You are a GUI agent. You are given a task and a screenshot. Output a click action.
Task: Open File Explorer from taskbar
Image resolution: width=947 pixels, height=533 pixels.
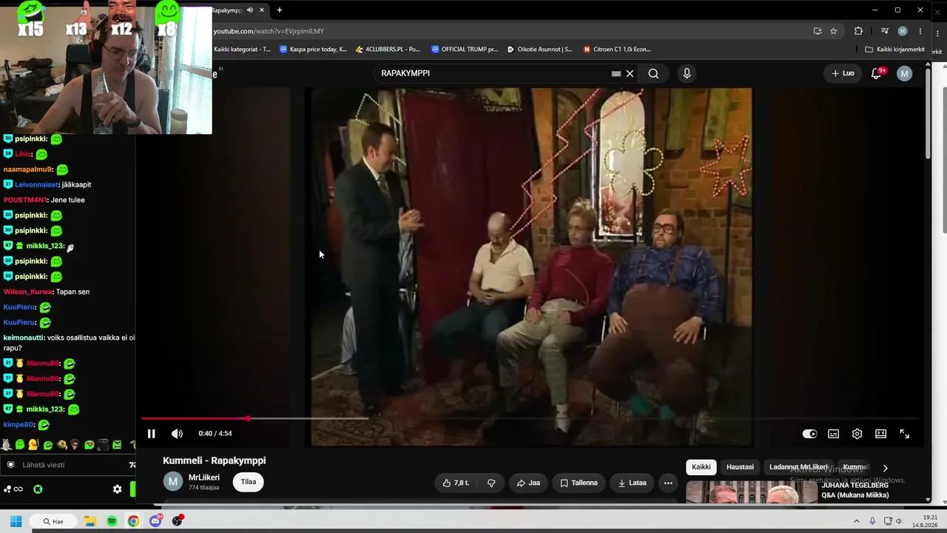(90, 521)
